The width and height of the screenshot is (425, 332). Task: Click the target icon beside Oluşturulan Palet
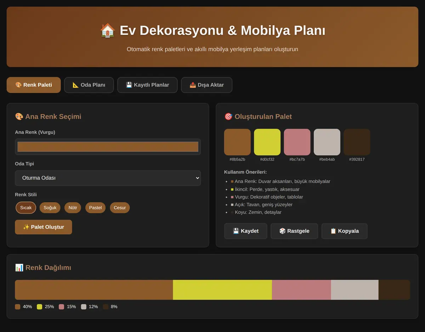[x=228, y=116]
